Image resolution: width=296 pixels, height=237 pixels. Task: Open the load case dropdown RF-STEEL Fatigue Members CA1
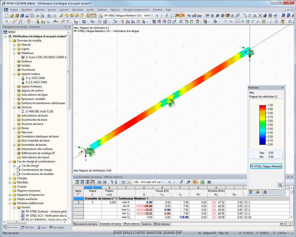pos(152,15)
